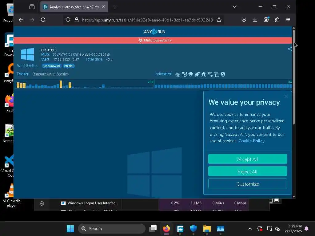The width and height of the screenshot is (315, 236).
Task: Open File Explorer from taskbar
Action: click(x=207, y=229)
